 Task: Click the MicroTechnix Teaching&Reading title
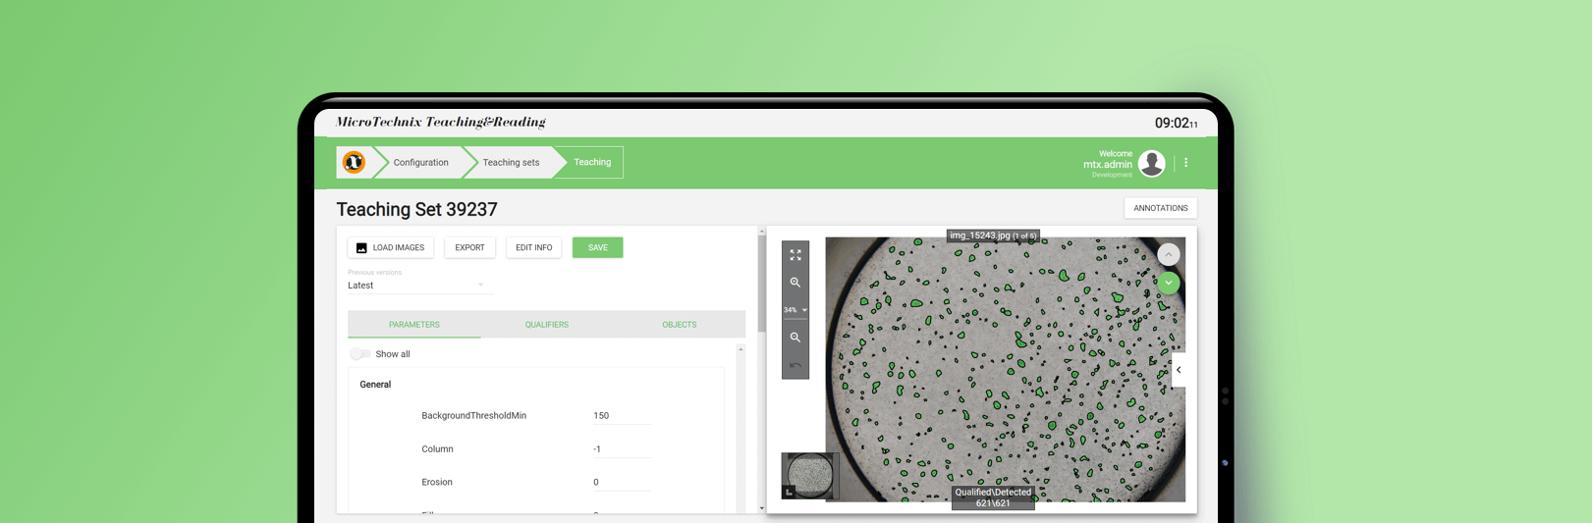point(441,123)
